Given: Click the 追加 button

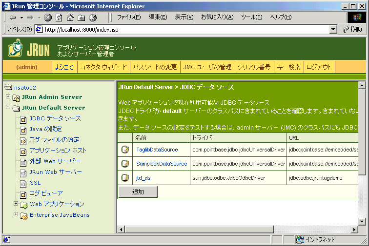Looking at the screenshot, I should (x=138, y=192).
